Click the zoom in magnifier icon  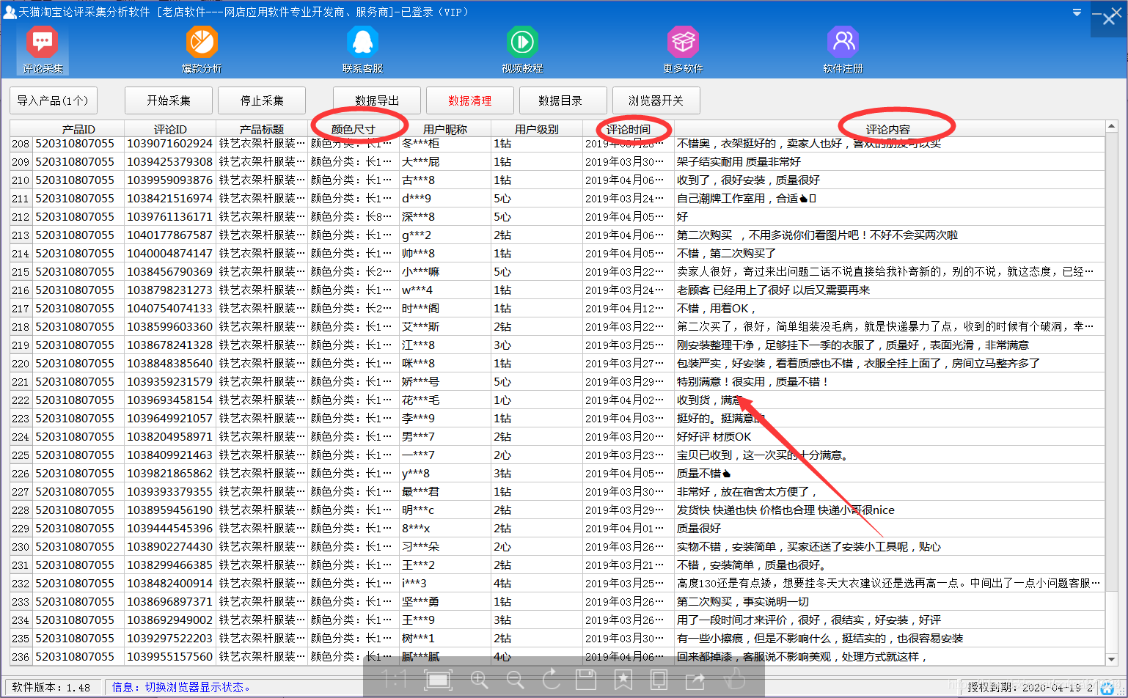tap(479, 680)
